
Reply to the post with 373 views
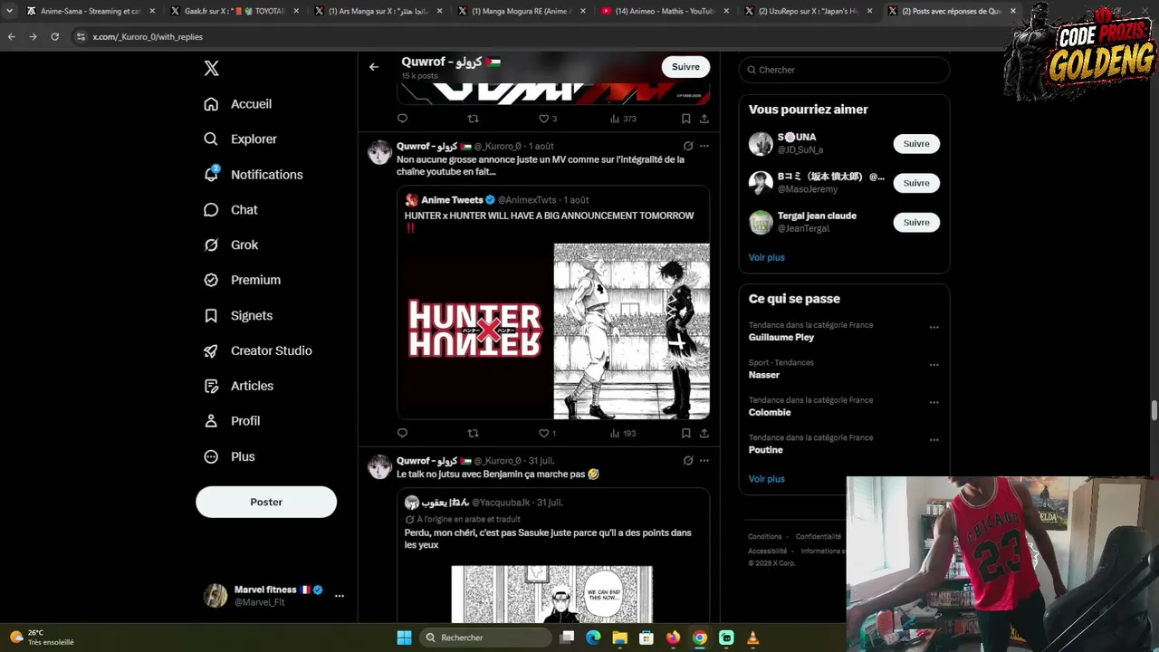point(402,119)
